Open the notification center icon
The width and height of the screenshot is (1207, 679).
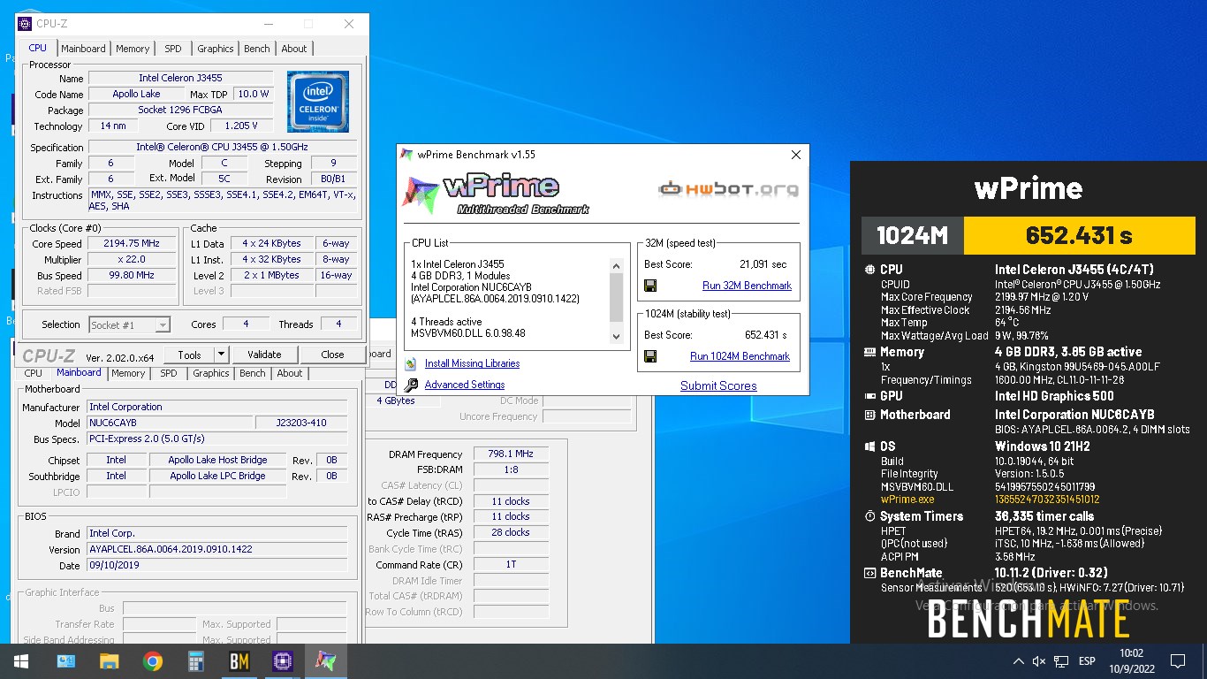click(1177, 661)
